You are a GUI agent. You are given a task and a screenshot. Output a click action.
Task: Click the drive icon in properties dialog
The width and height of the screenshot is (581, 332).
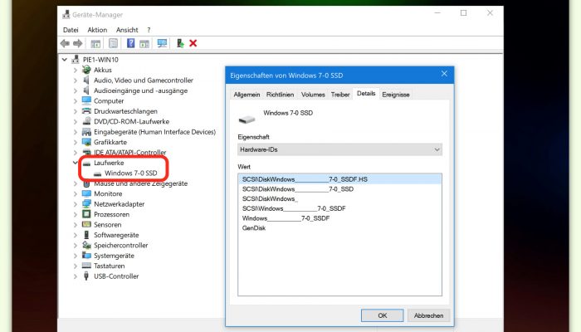click(x=247, y=120)
